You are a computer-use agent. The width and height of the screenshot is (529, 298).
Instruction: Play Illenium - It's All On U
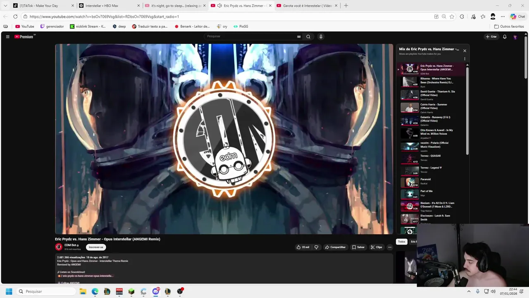[432, 206]
